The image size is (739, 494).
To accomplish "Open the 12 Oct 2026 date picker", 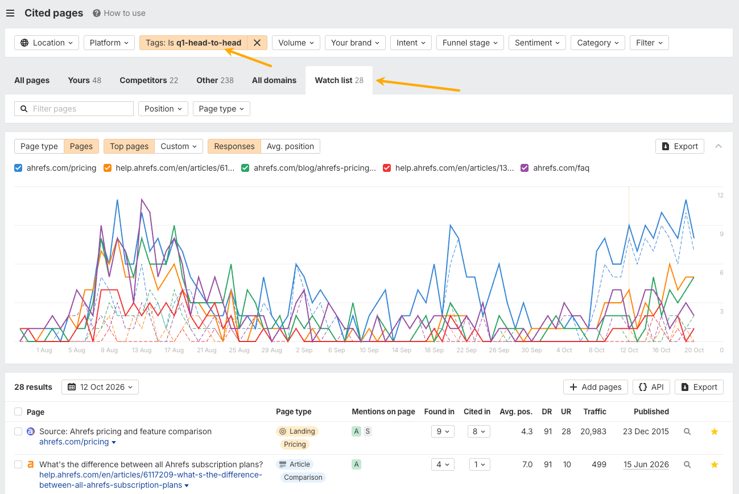I will pos(100,387).
